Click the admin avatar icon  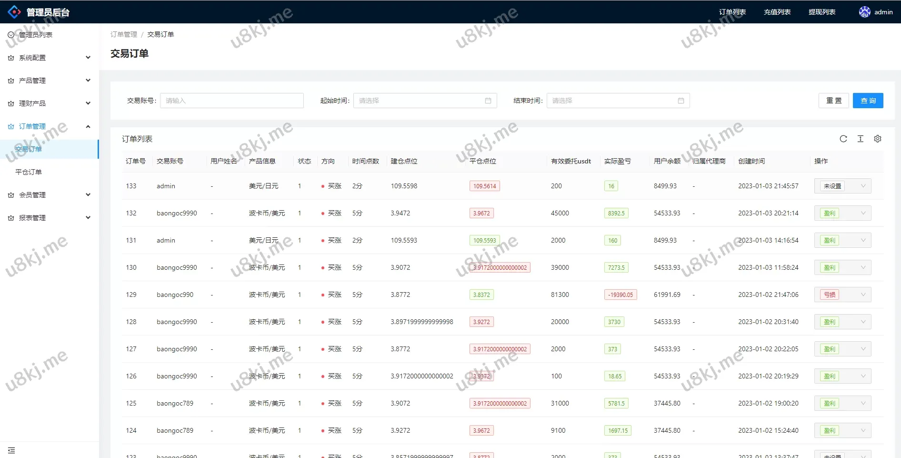[x=864, y=12]
